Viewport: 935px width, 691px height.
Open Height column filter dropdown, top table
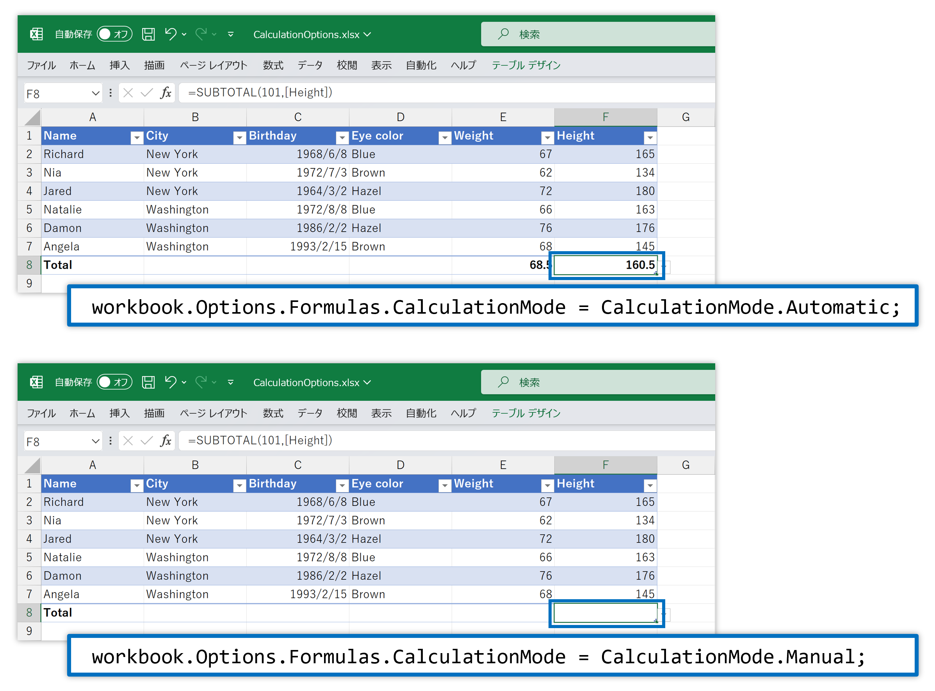coord(650,137)
